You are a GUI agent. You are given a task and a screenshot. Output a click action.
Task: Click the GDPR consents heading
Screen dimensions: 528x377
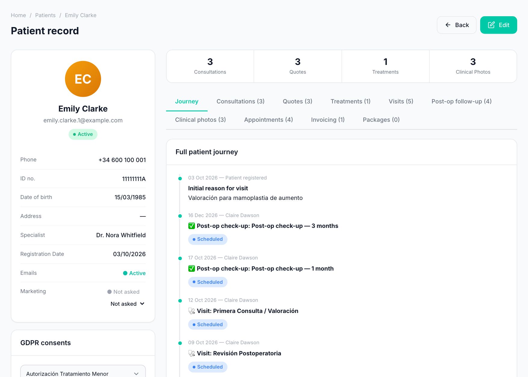point(45,343)
